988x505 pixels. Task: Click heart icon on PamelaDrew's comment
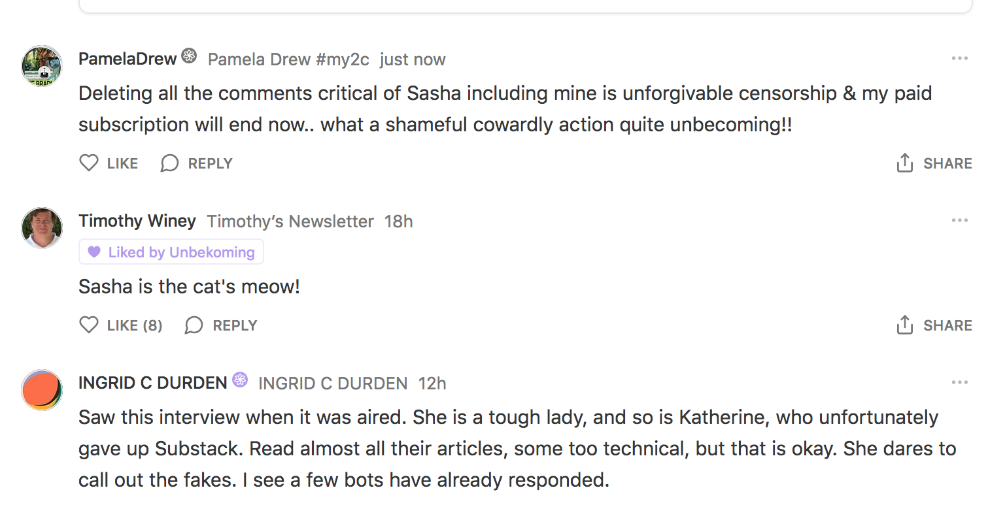click(x=89, y=163)
